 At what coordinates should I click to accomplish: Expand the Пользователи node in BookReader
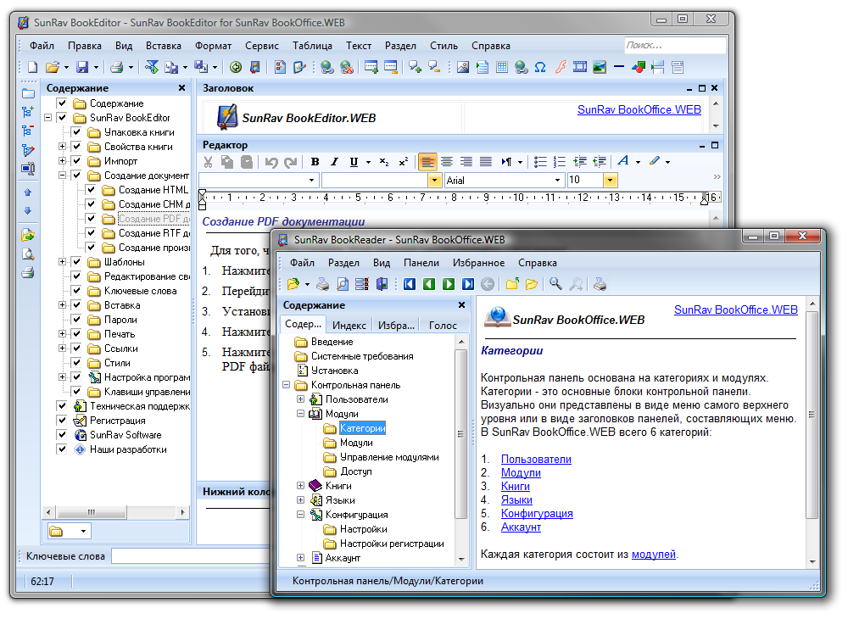(301, 399)
